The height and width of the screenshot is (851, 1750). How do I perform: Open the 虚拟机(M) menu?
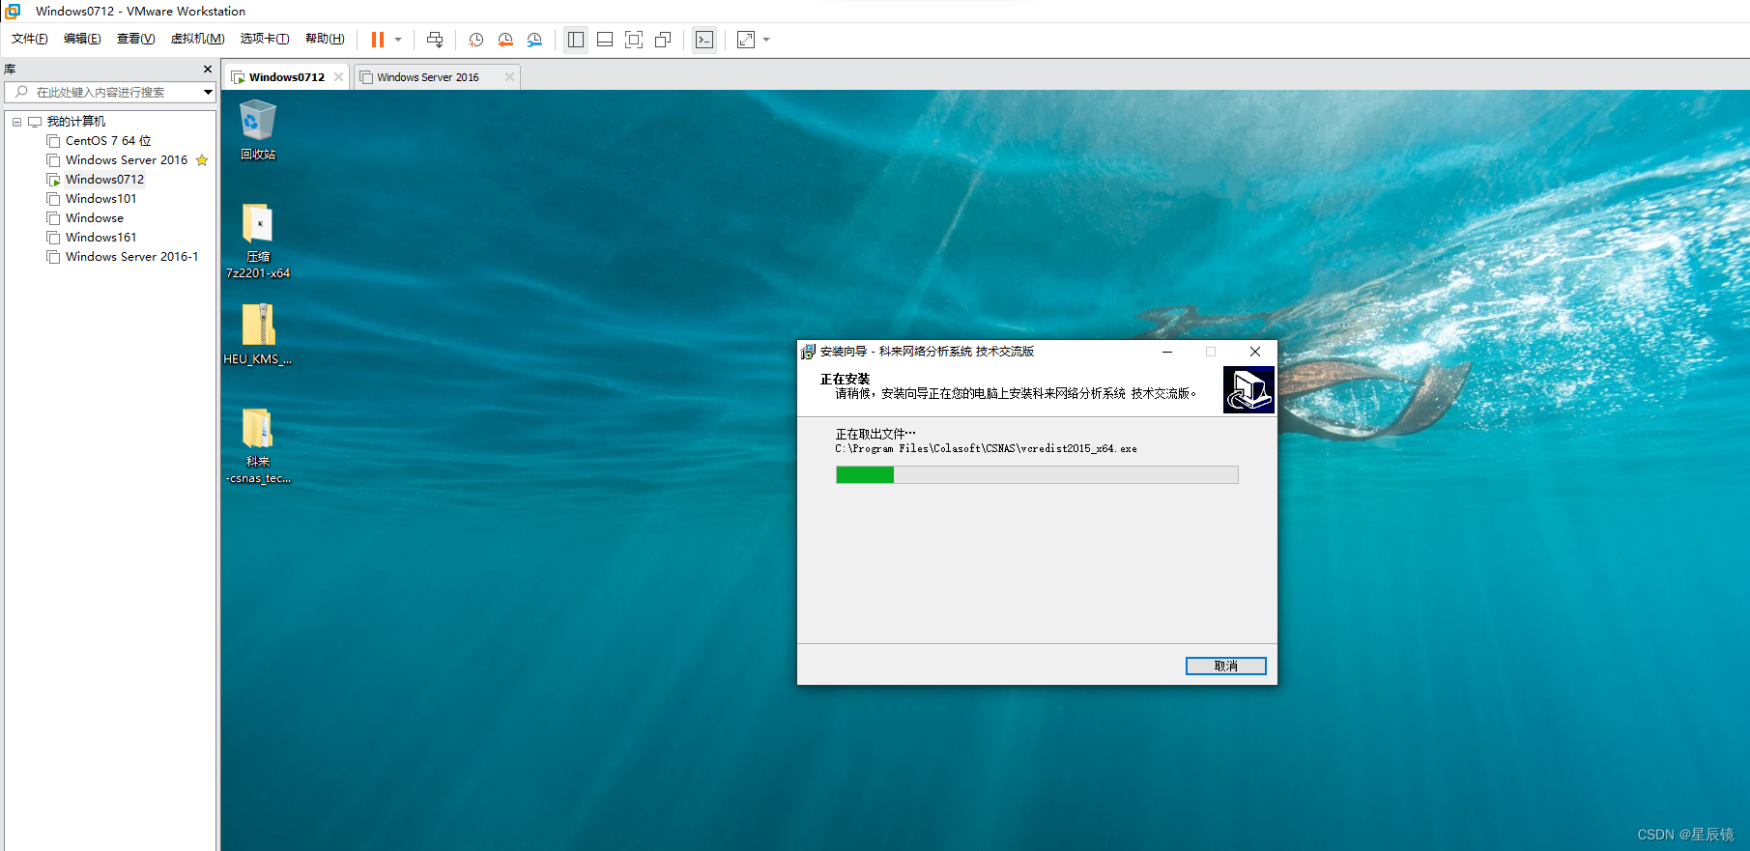(x=197, y=39)
